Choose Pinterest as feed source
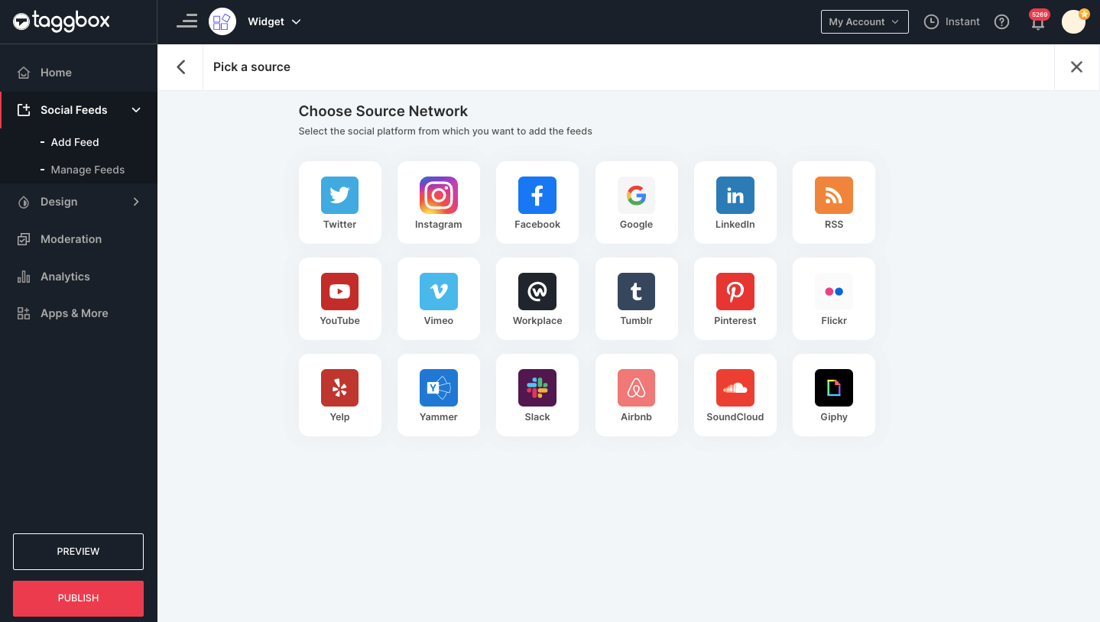The image size is (1100, 622). coord(735,298)
